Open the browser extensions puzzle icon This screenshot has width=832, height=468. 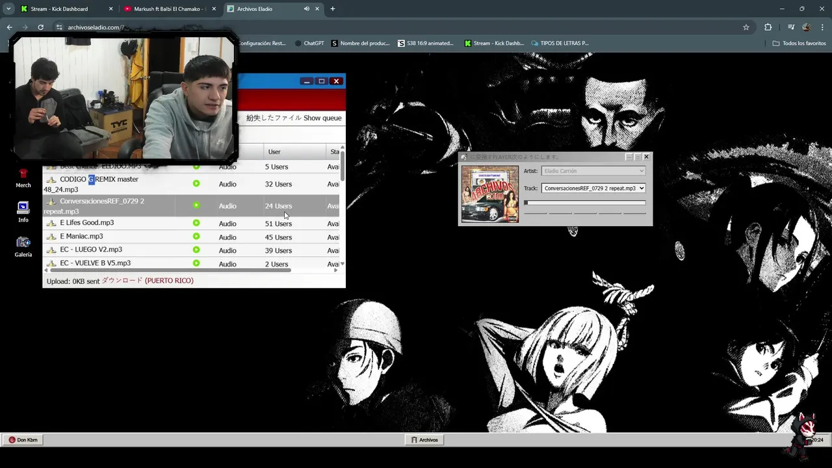(768, 27)
